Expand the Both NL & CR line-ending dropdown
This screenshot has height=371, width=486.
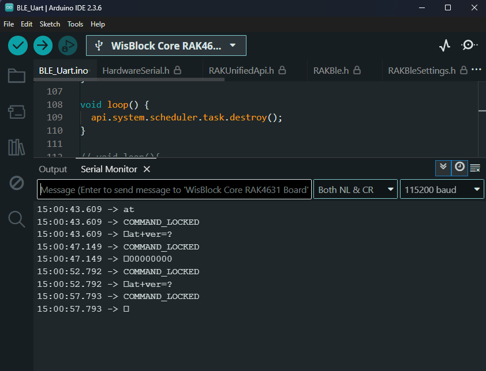click(355, 190)
